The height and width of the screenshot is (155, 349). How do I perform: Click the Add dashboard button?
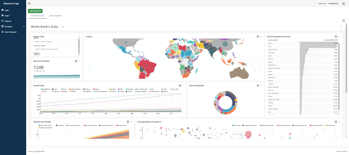point(35,11)
